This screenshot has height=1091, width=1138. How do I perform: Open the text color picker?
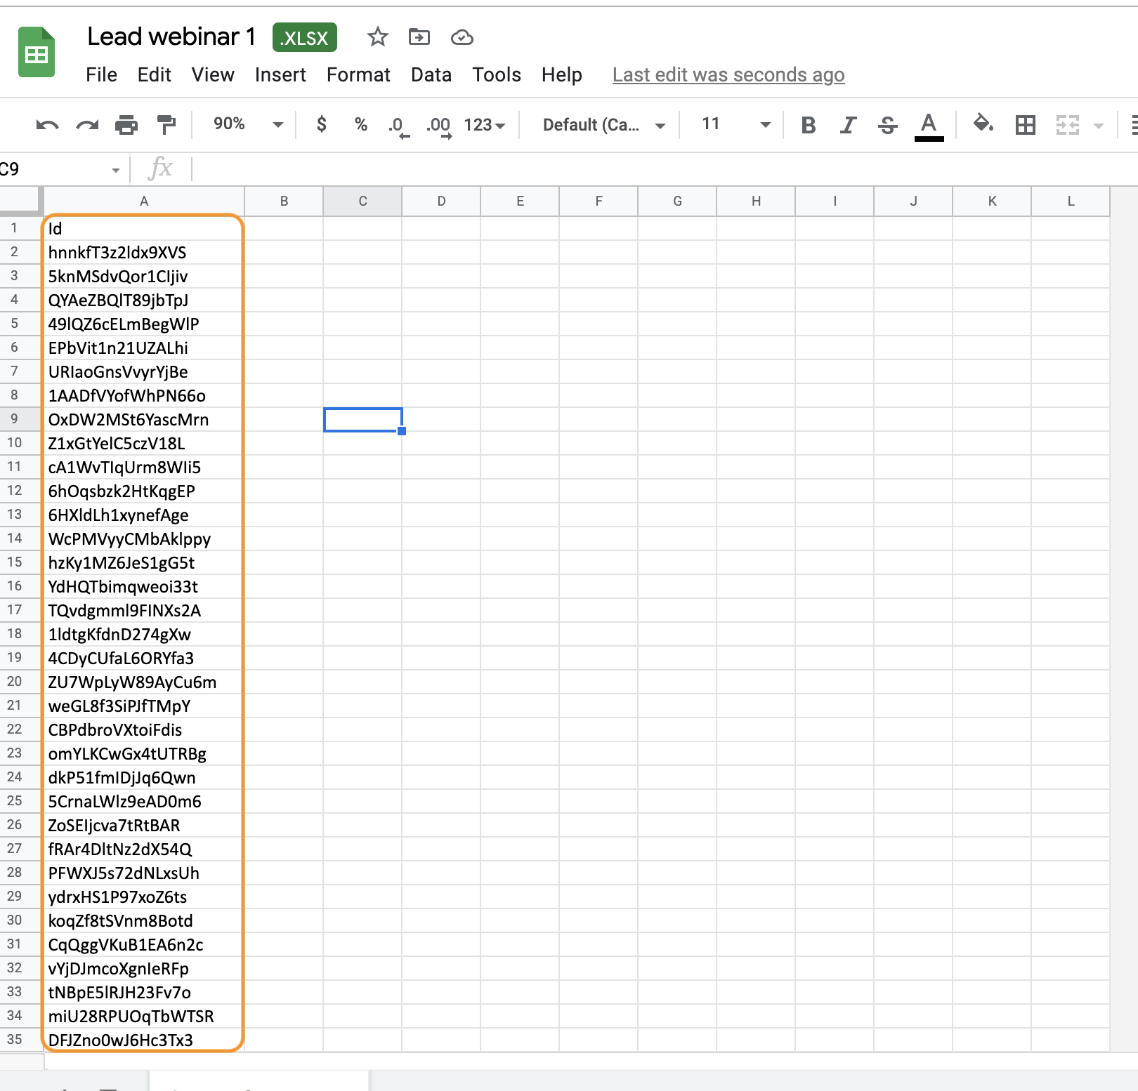tap(929, 126)
